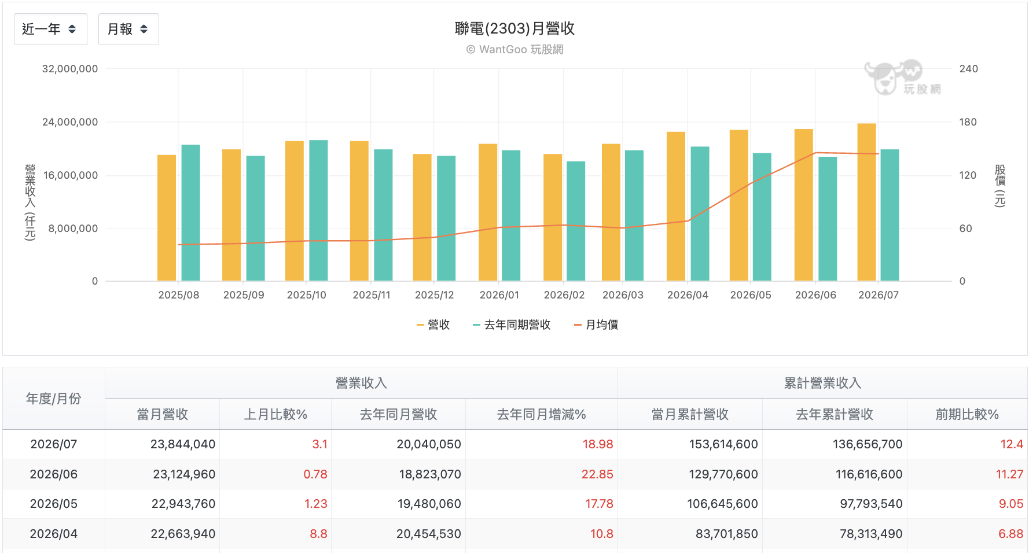The image size is (1029, 553).
Task: Click the yellow 2025/12 revenue bar
Action: point(422,217)
